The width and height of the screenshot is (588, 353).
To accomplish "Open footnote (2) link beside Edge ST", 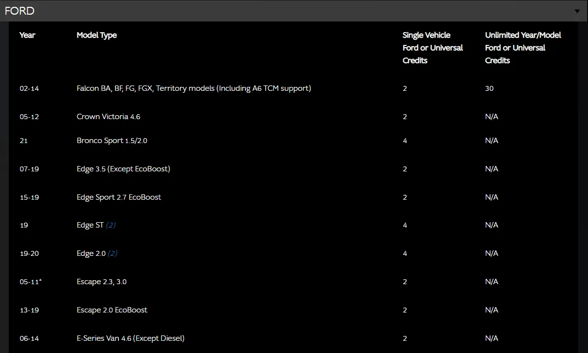I will [x=111, y=225].
